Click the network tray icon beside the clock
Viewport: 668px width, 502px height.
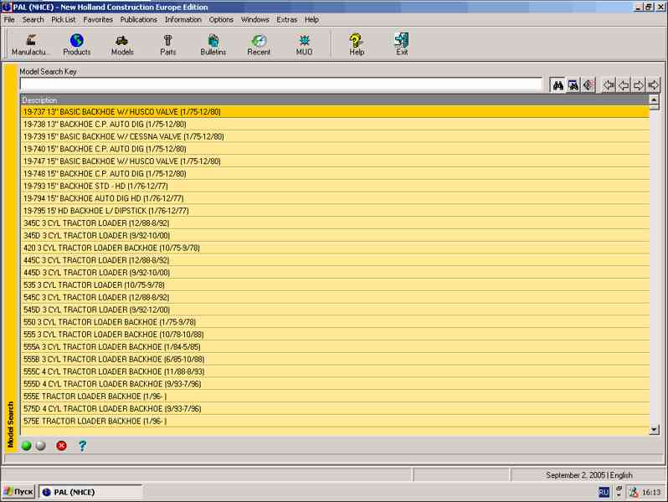point(634,492)
